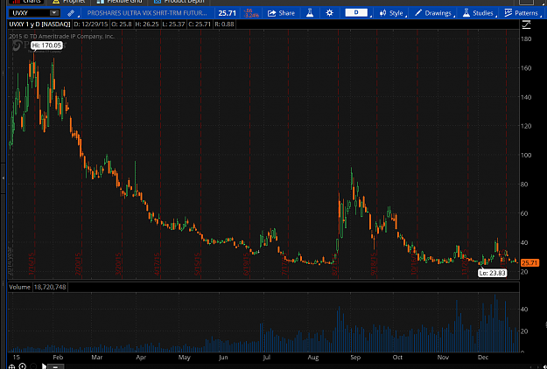Image resolution: width=547 pixels, height=369 pixels.
Task: Open the Studies menu
Action: click(x=478, y=13)
